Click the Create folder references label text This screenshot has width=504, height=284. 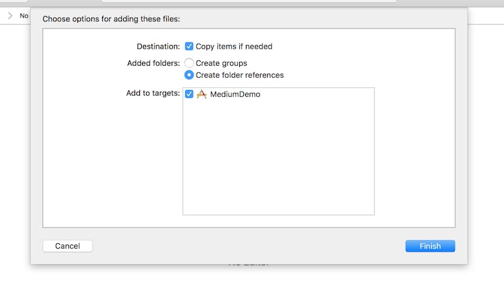[240, 75]
